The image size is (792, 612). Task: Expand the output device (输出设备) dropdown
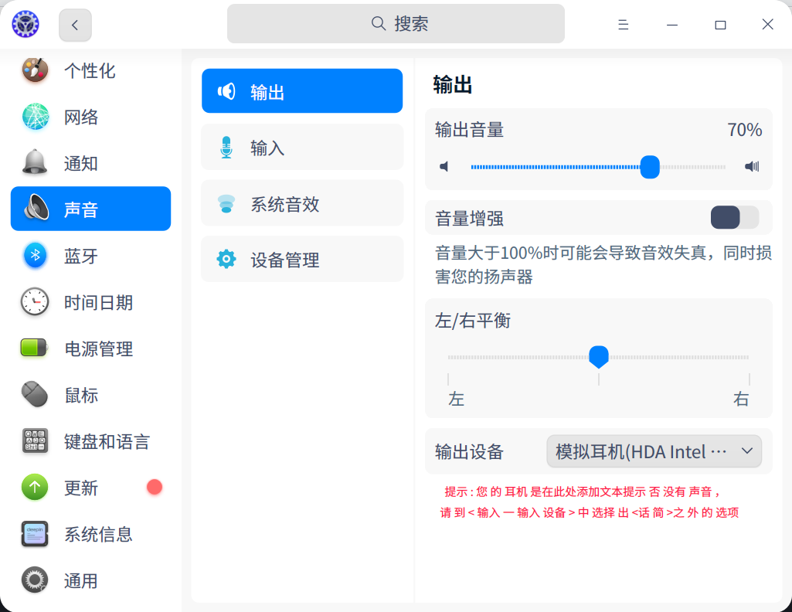pyautogui.click(x=654, y=451)
